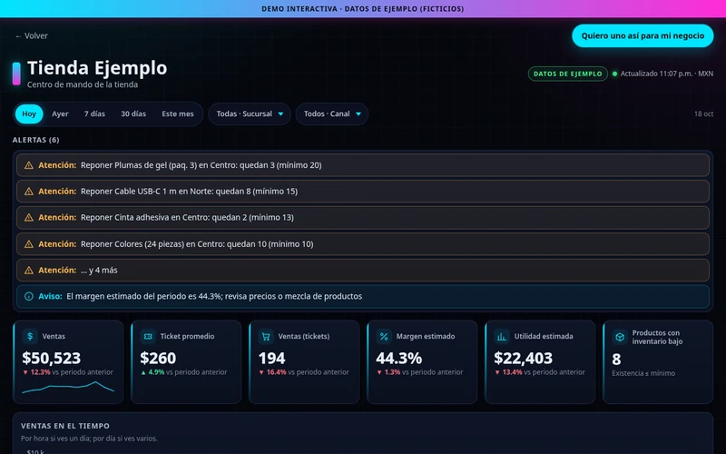Screen dimensions: 726x454
Task: Click the Volver back link
Action: 32,35
